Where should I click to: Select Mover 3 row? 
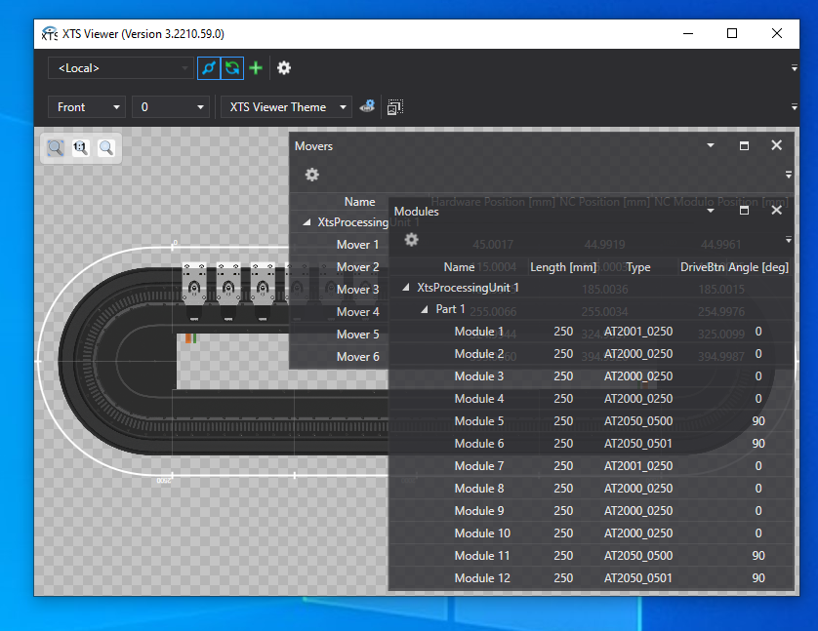coord(339,290)
